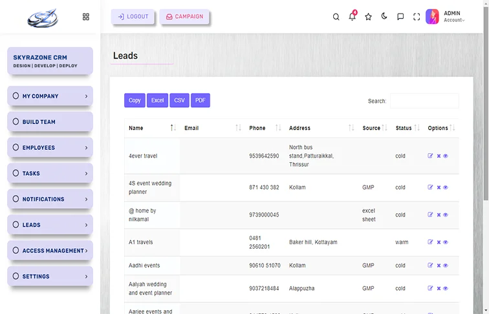Click the Logout button
The image size is (489, 314).
[133, 17]
